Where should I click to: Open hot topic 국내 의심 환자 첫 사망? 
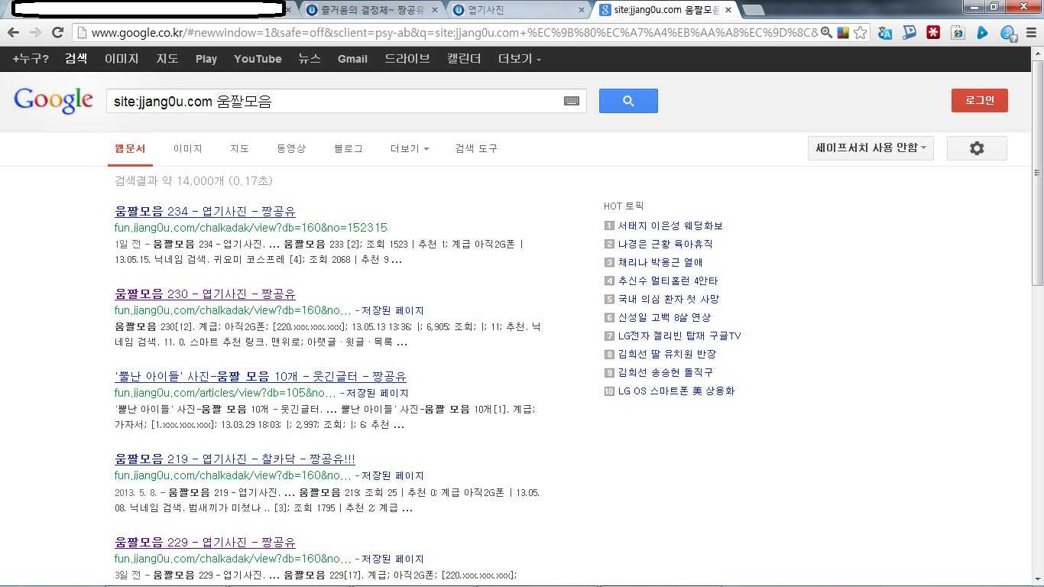tap(669, 300)
